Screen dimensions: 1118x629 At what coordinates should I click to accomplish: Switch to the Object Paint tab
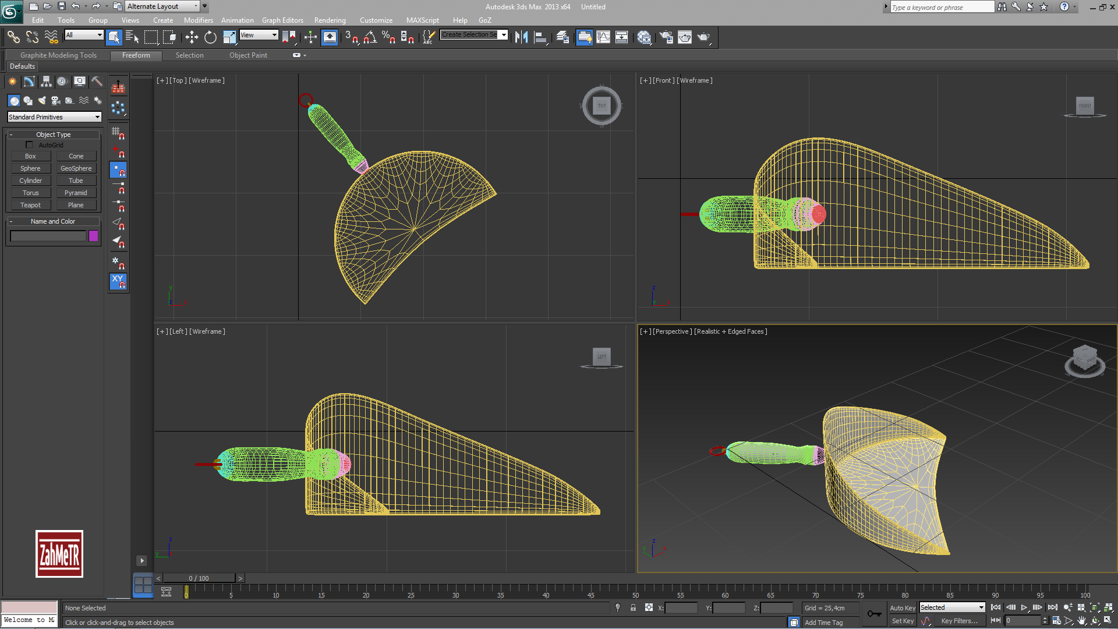[248, 55]
